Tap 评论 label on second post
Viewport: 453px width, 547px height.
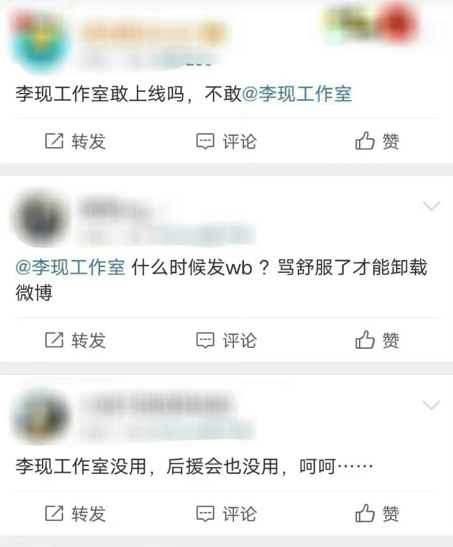[x=240, y=340]
